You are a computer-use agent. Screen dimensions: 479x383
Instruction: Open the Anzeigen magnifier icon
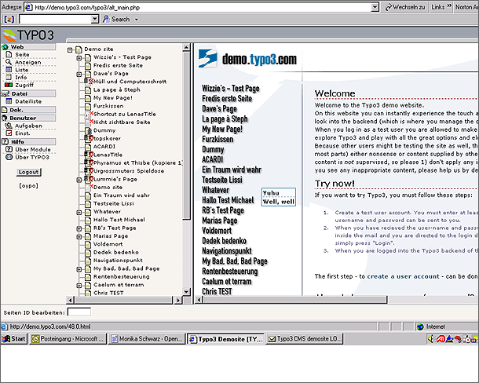pos(9,62)
